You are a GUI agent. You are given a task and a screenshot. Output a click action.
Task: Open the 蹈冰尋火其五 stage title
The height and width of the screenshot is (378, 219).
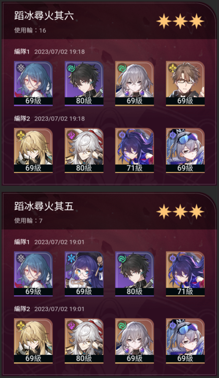pyautogui.click(x=44, y=206)
